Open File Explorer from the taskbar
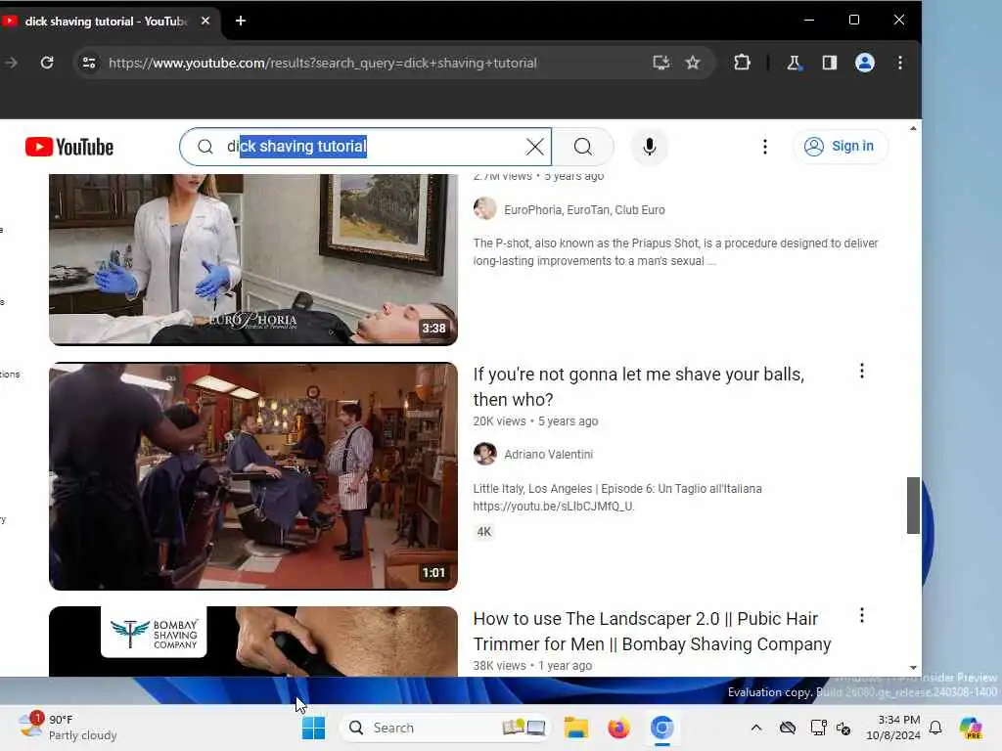The width and height of the screenshot is (1002, 751). point(575,728)
